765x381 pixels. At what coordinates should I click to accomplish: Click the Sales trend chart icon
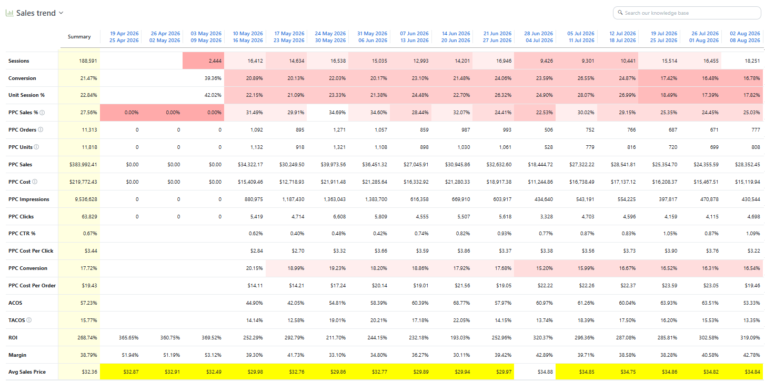(x=9, y=13)
